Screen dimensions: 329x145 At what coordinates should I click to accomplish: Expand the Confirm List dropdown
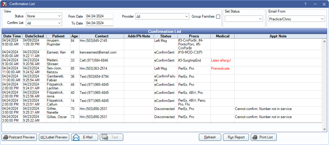pos(44,23)
